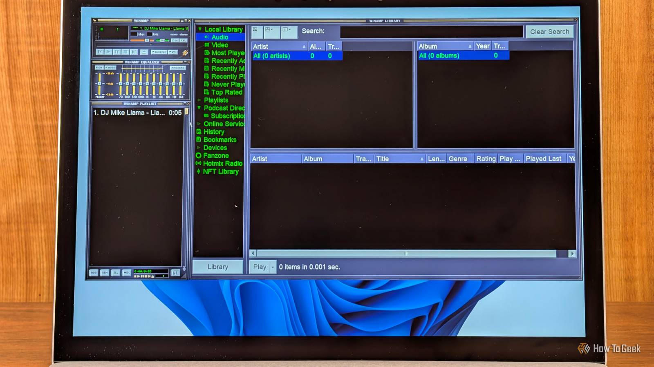Pause playback in the Winamp main window
This screenshot has height=367, width=654.
pyautogui.click(x=117, y=52)
